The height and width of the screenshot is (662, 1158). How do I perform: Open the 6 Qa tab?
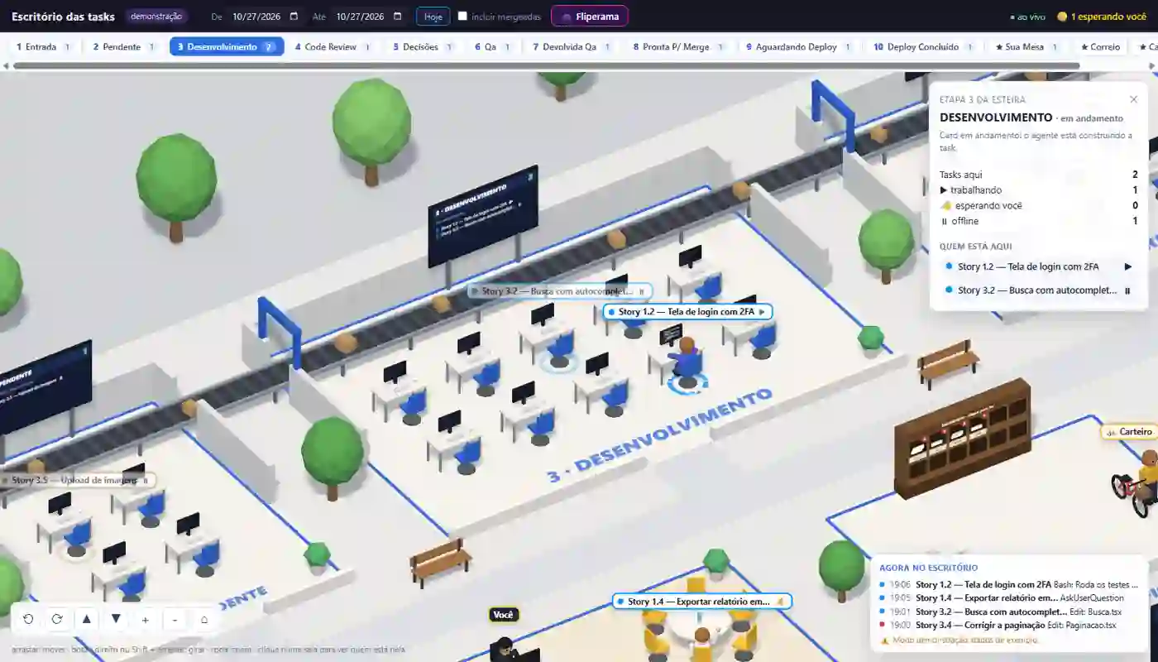point(493,47)
